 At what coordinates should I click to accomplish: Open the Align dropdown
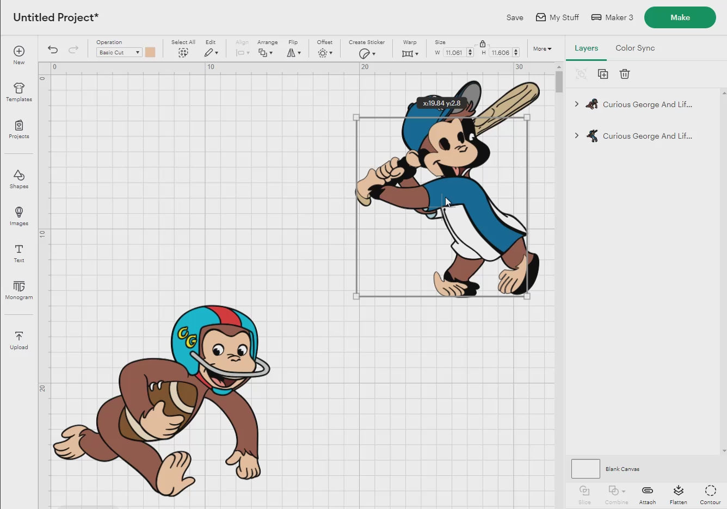tap(243, 53)
